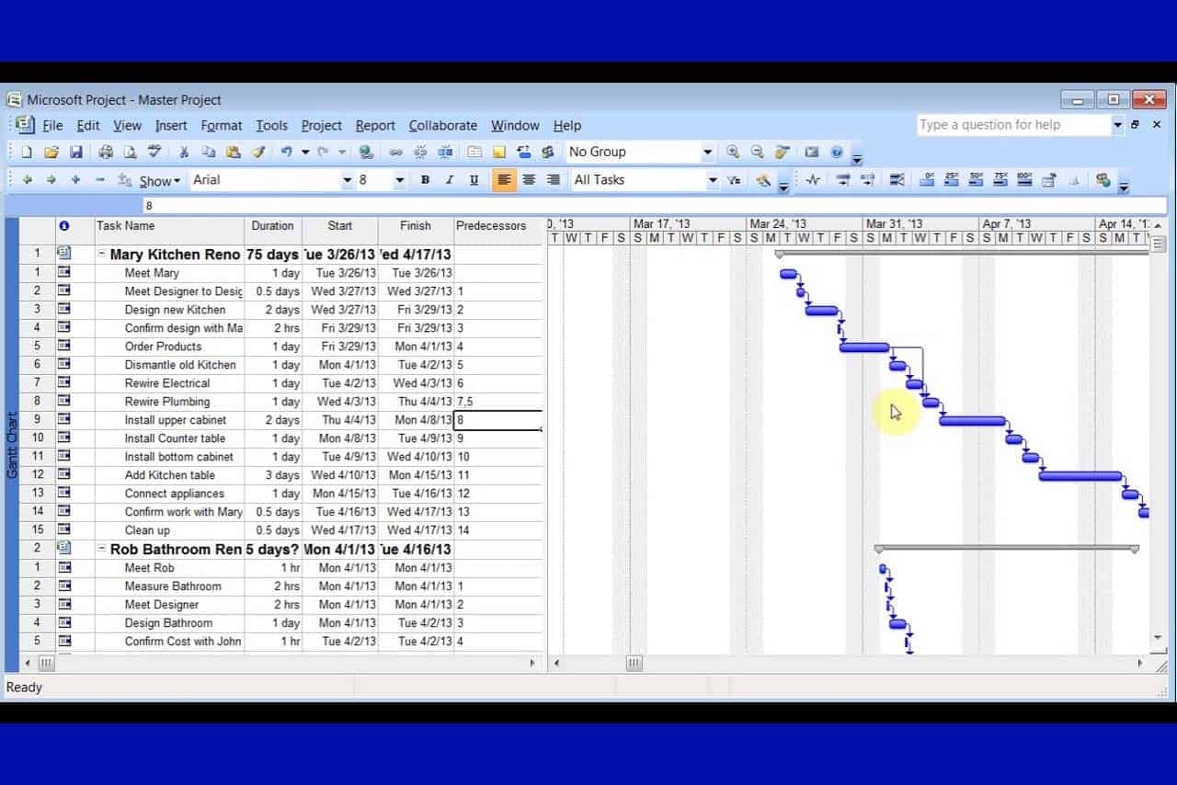Toggle Align Right
This screenshot has width=1177, height=785.
point(554,180)
